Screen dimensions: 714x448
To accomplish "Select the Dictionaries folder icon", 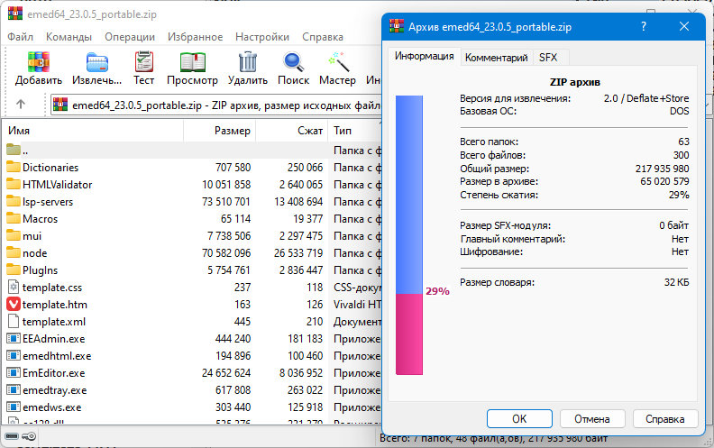I will (x=14, y=167).
